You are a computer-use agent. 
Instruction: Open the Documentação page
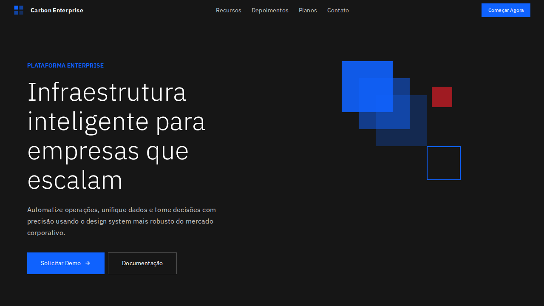142,263
